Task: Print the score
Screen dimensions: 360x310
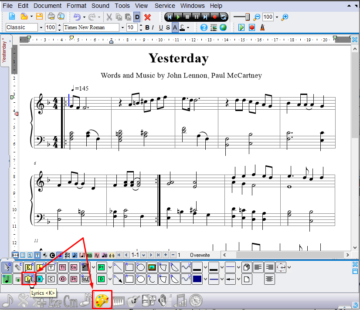Action: (51, 17)
